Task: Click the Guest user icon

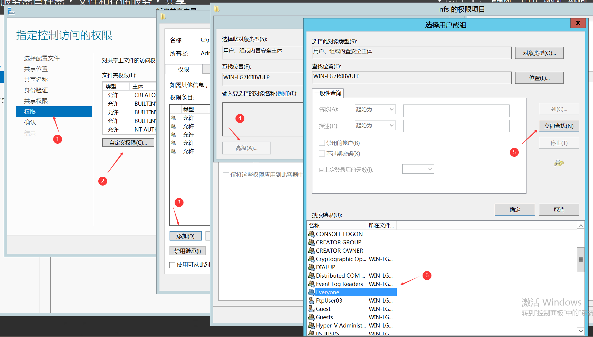Action: pos(311,309)
